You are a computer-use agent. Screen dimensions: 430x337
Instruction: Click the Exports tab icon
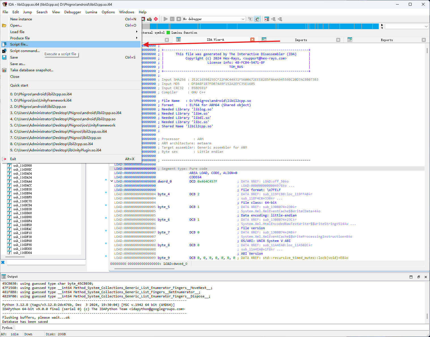pos(350,40)
